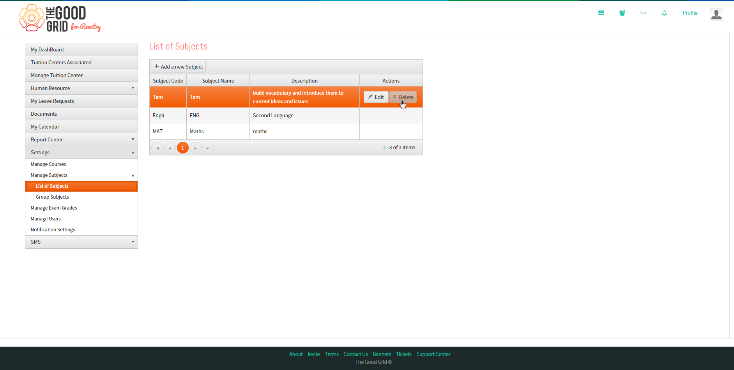Image resolution: width=734 pixels, height=370 pixels.
Task: Click the user avatar picture
Action: (x=716, y=14)
